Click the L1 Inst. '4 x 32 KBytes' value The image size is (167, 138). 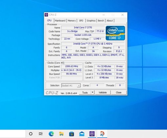[x=104, y=70]
